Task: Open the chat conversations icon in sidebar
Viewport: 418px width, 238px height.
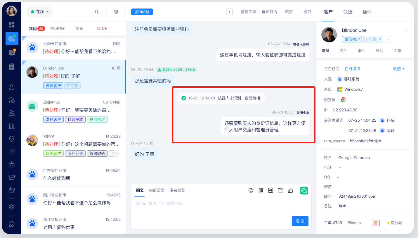Action: pos(12,39)
